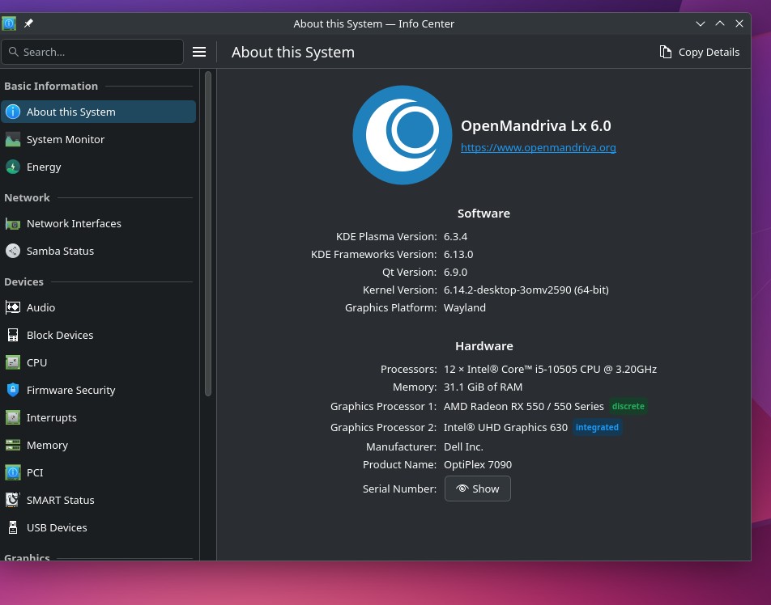Show the hidden serial number
The width and height of the screenshot is (771, 605).
[478, 489]
